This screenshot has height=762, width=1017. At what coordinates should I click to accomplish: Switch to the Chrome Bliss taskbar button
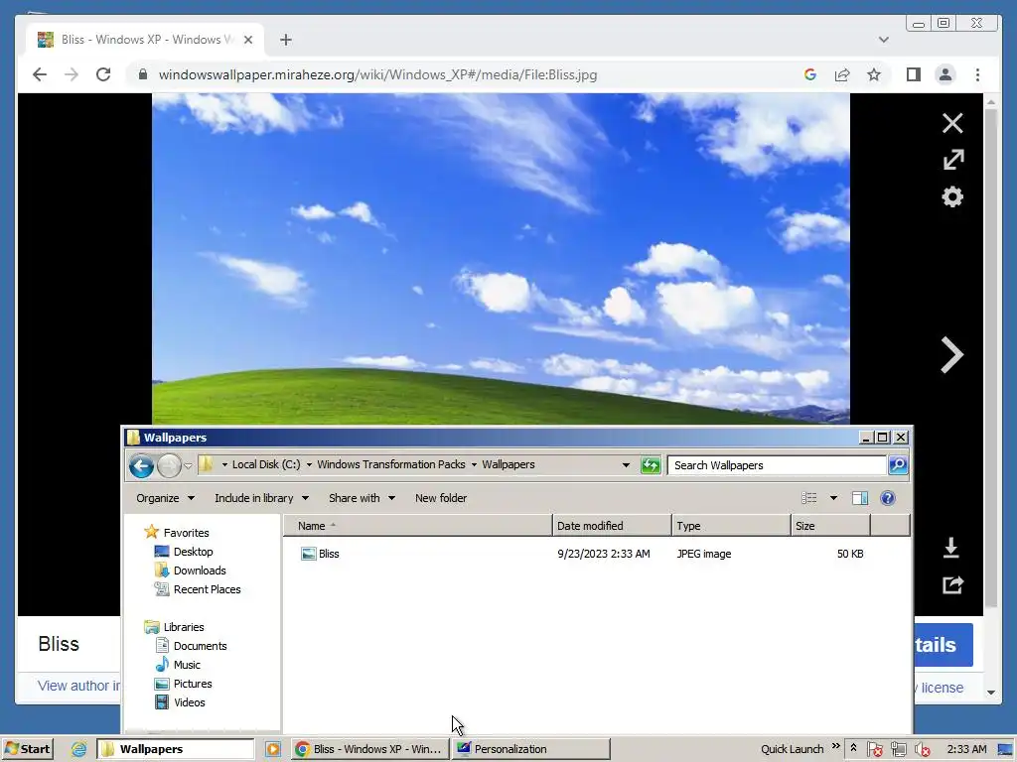(x=369, y=749)
